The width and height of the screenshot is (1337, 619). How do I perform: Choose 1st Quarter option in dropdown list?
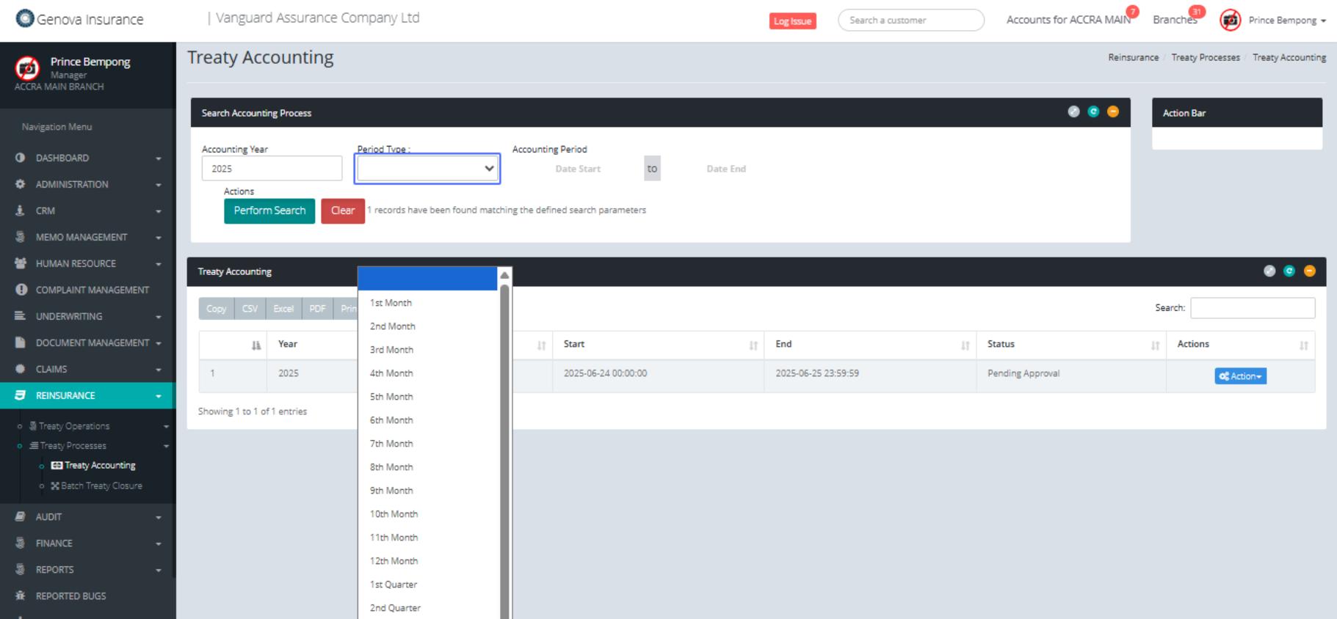(394, 585)
